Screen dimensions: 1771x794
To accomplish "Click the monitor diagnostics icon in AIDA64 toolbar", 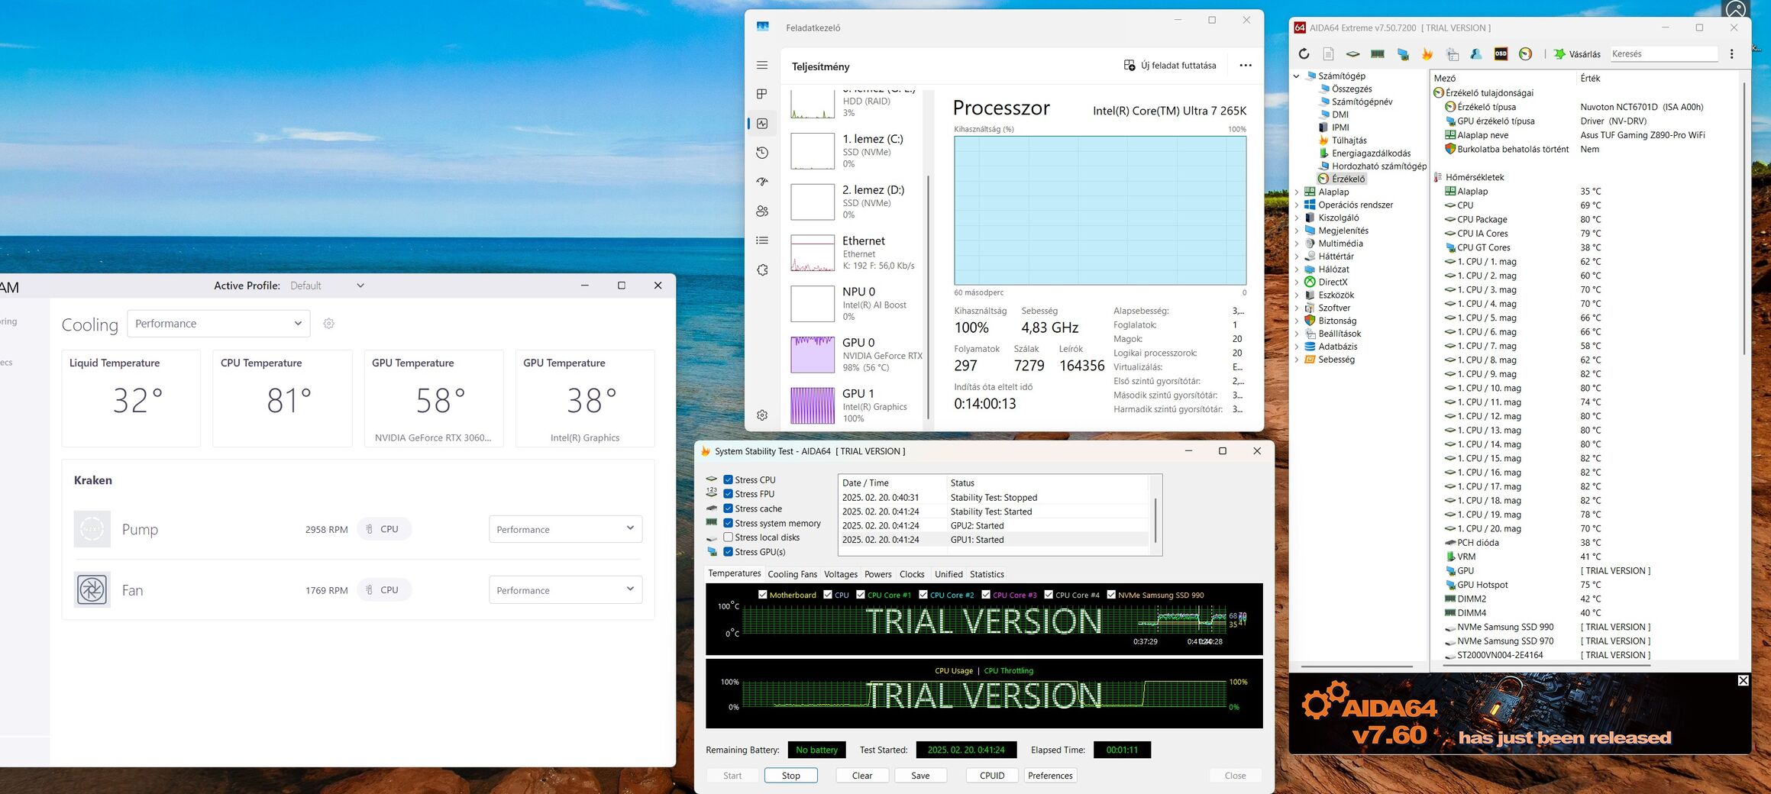I will click(1402, 54).
